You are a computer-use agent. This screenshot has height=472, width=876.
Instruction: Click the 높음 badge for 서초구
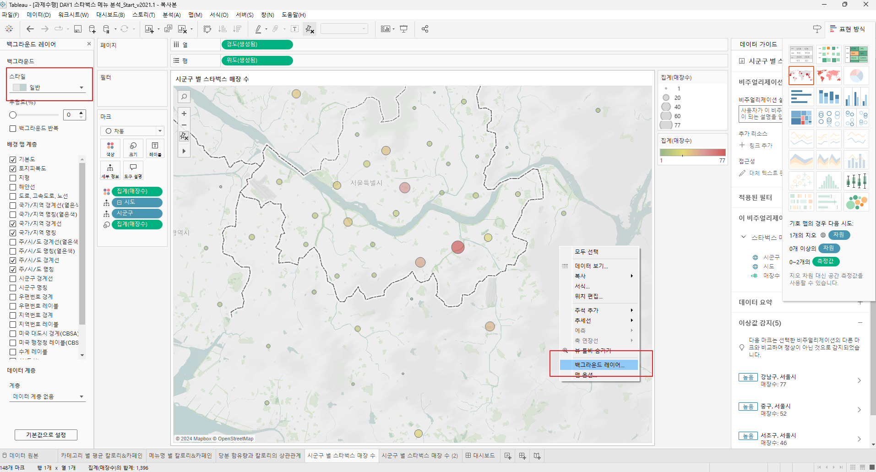tap(748, 436)
